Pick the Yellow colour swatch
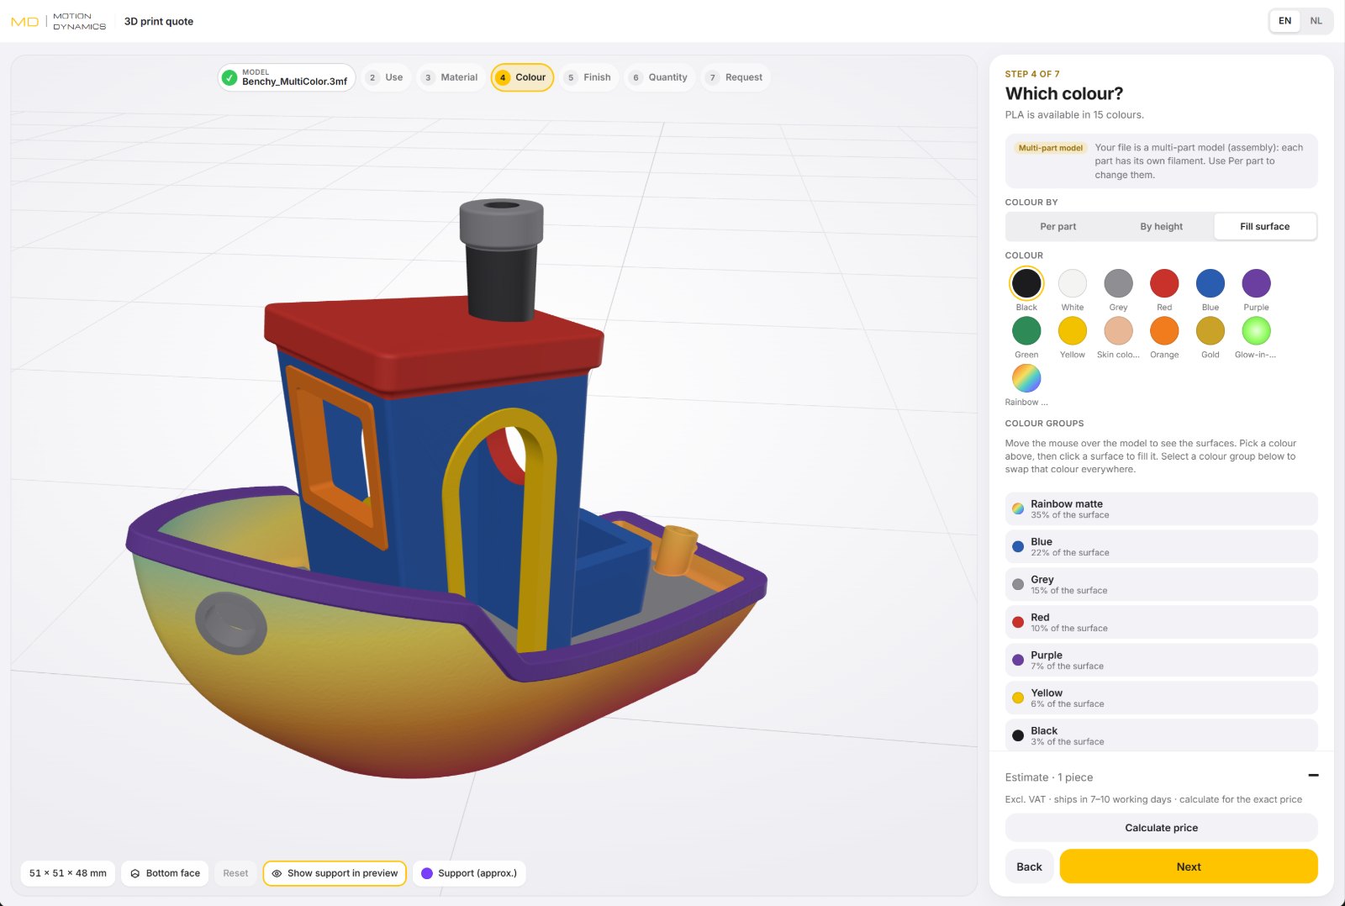The height and width of the screenshot is (906, 1345). 1073,331
